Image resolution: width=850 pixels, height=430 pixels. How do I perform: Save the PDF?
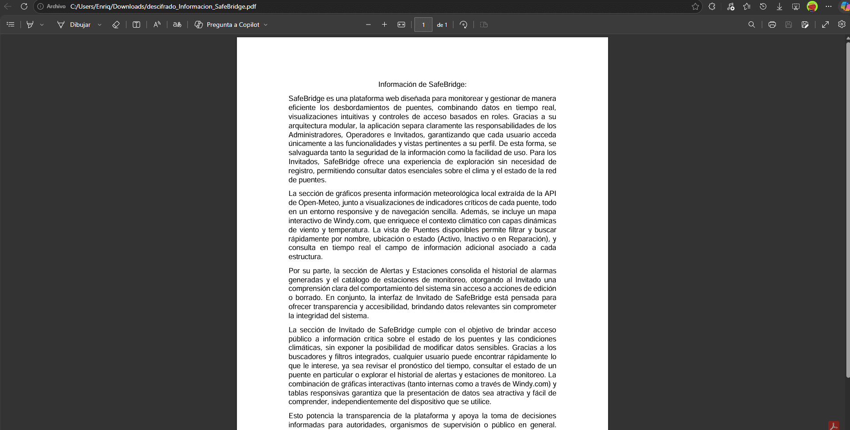click(789, 25)
